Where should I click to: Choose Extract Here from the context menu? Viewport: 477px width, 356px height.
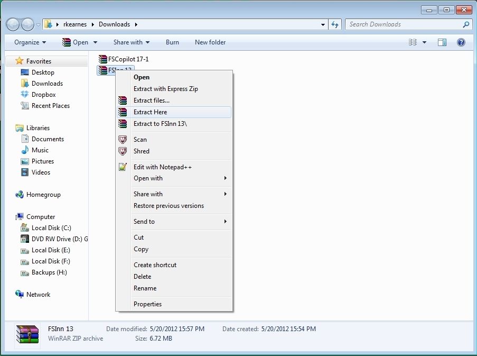174,112
